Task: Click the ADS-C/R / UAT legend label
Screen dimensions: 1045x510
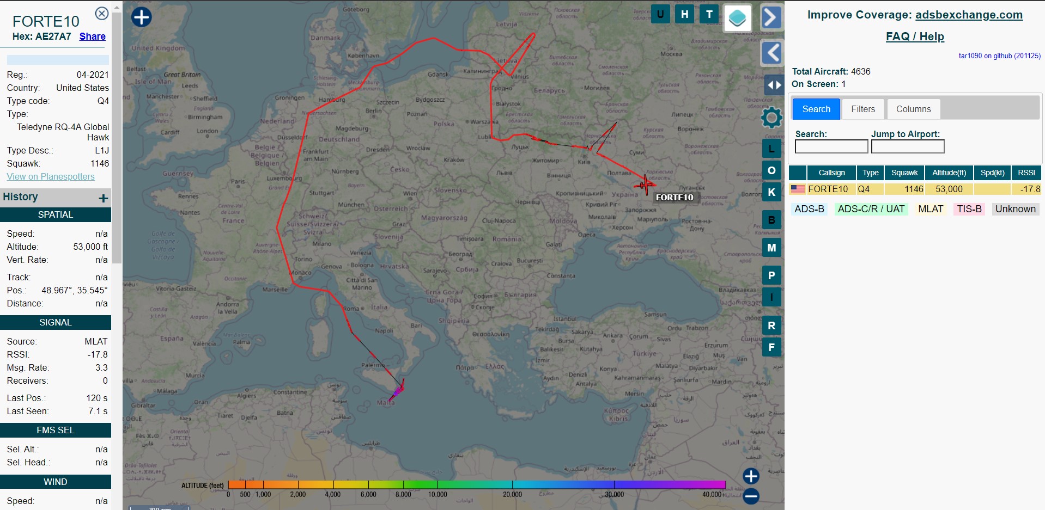Action: click(871, 209)
